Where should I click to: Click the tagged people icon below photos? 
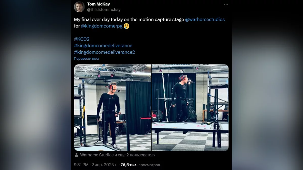pos(77,155)
